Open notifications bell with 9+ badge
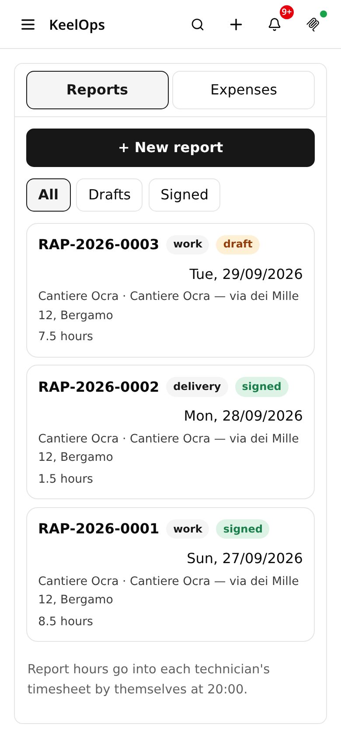This screenshot has height=738, width=341. click(x=275, y=24)
